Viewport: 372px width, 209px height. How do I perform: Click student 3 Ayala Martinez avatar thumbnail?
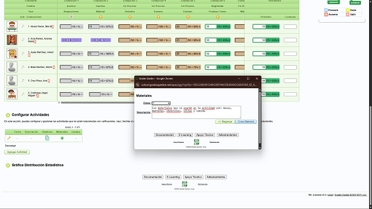(x=12, y=53)
